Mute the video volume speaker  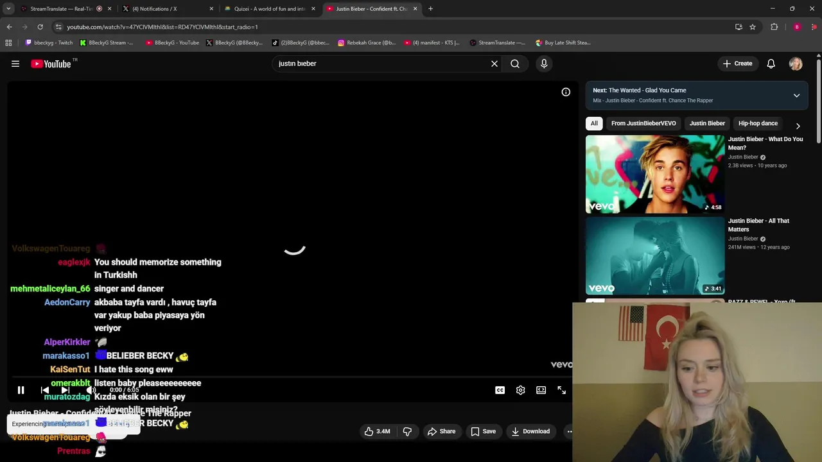91,390
